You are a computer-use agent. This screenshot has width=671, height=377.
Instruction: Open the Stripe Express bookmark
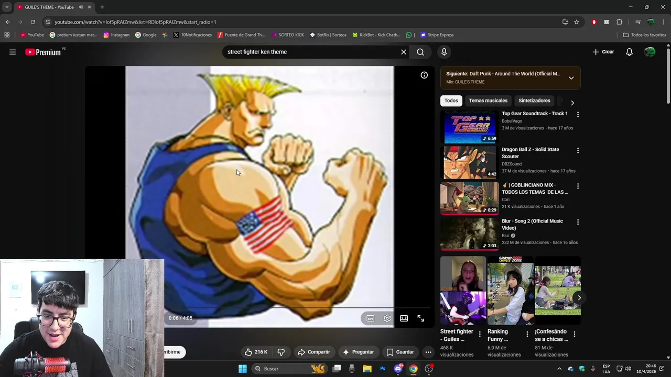tap(437, 35)
